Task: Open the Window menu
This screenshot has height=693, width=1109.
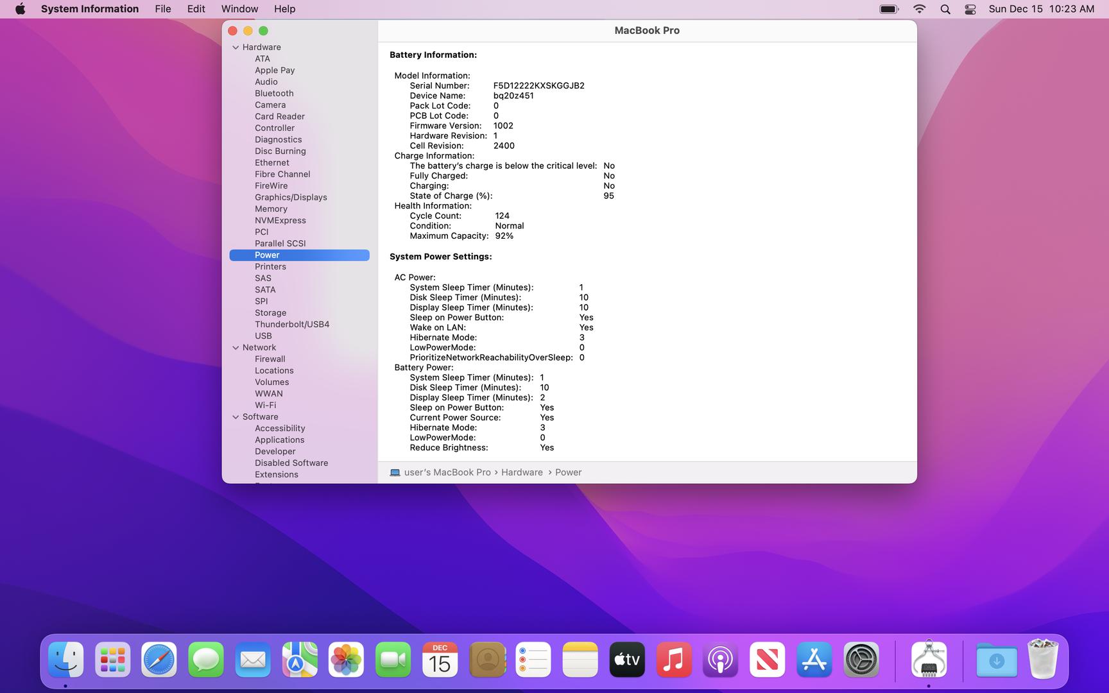Action: pyautogui.click(x=239, y=9)
